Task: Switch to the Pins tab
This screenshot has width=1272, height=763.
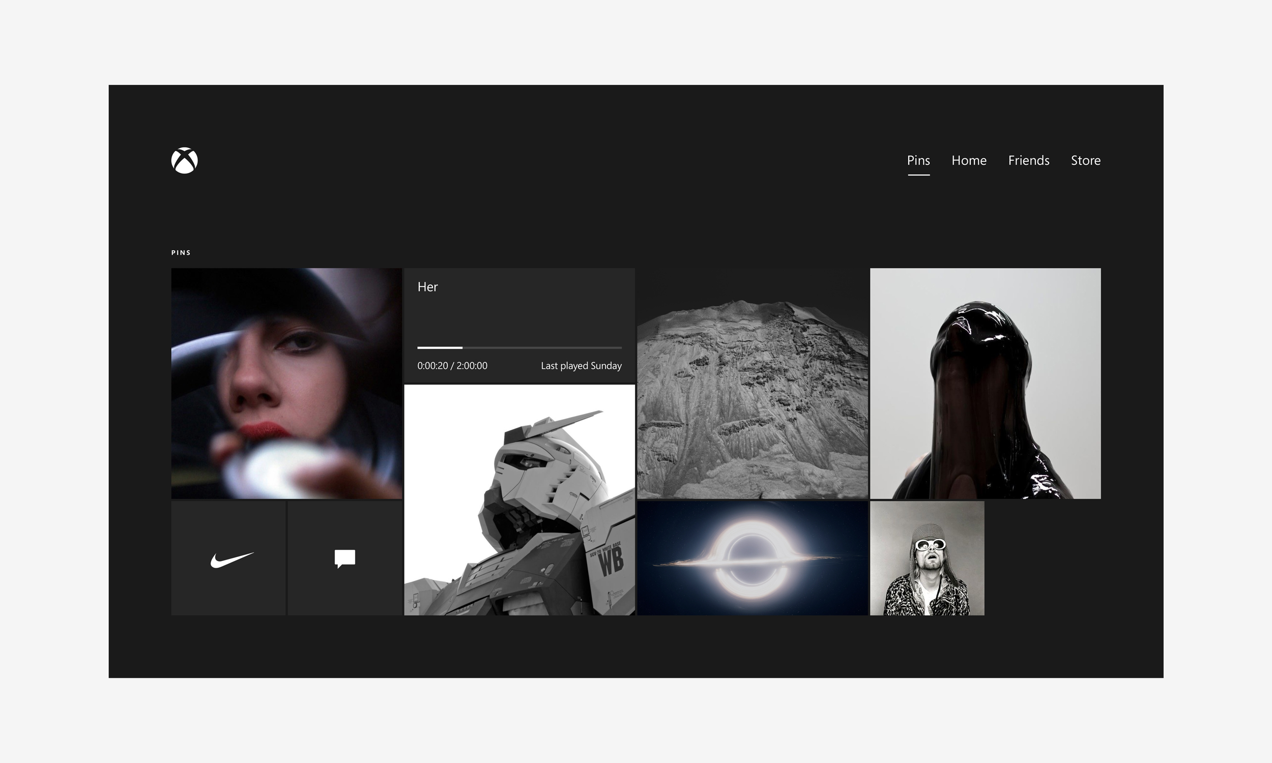Action: (x=918, y=160)
